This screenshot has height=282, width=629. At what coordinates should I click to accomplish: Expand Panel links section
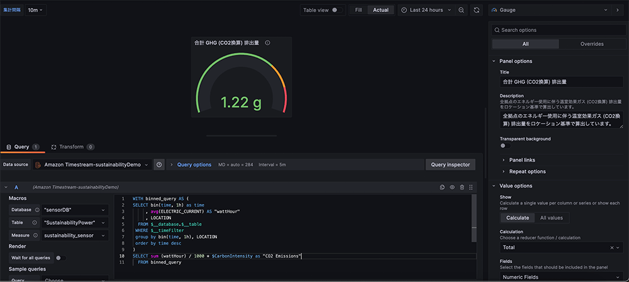pyautogui.click(x=522, y=160)
